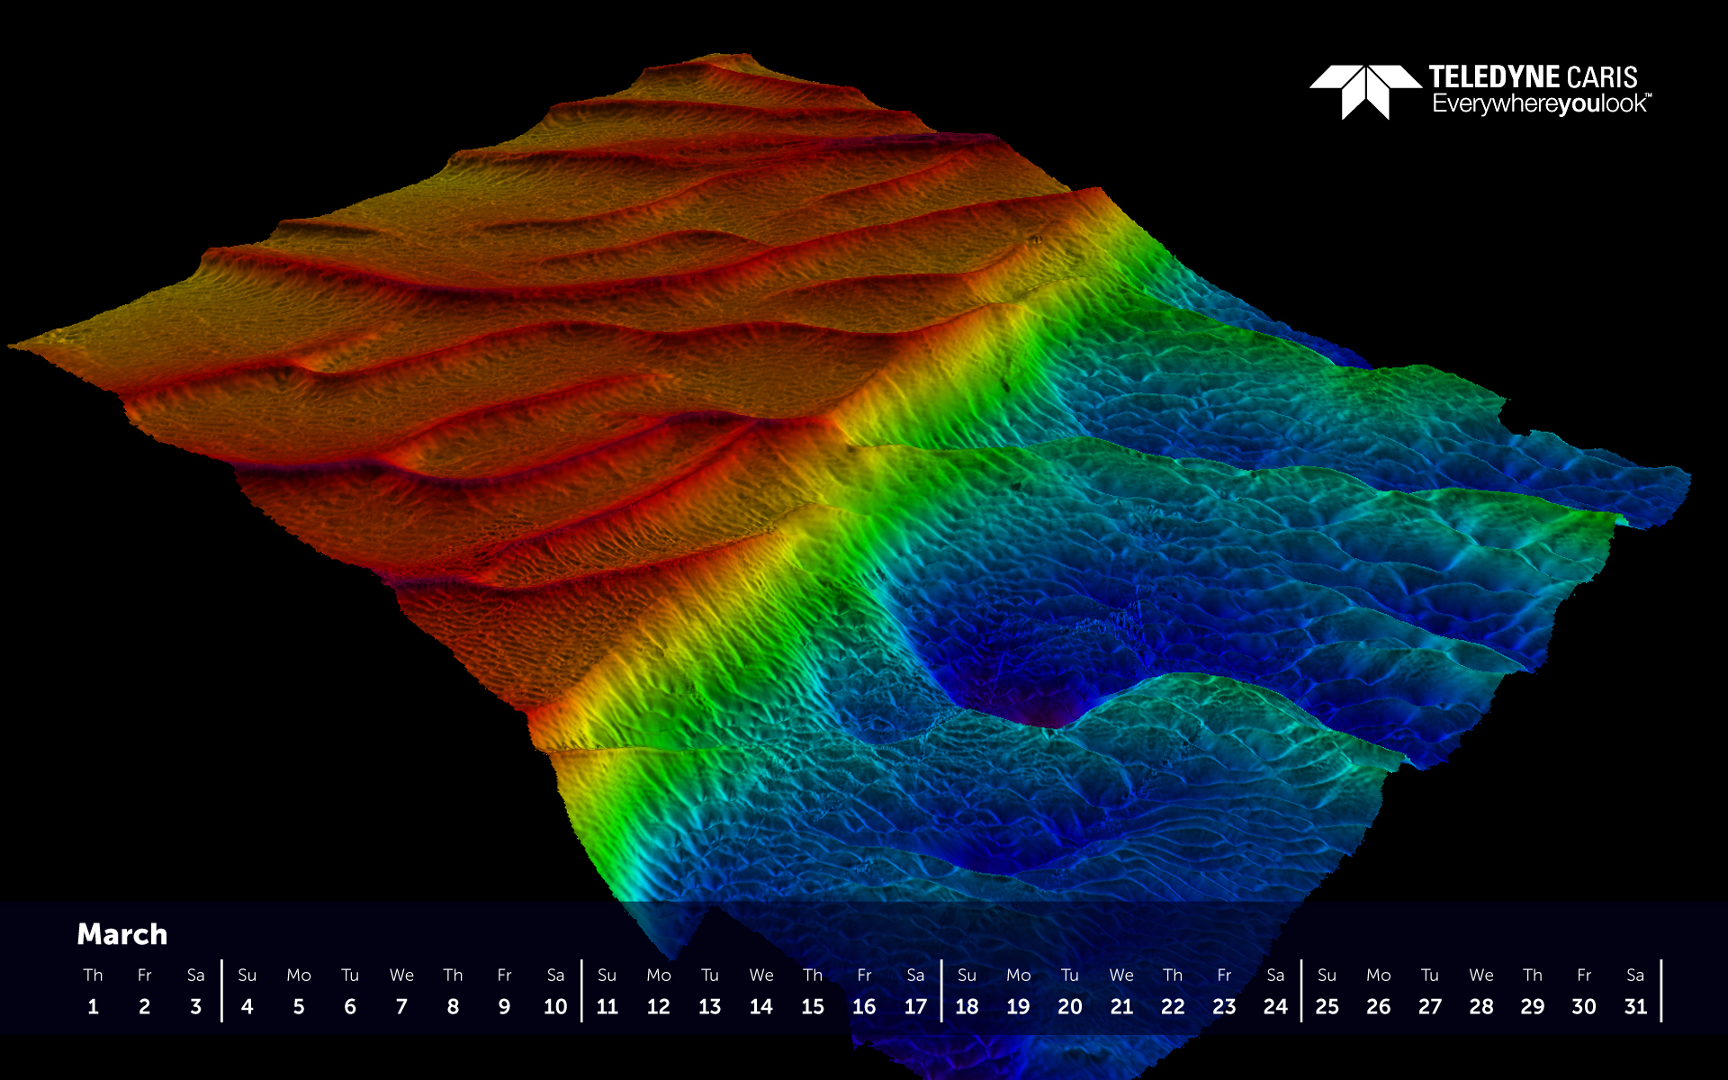
Task: Select date 19 in the calendar
Action: pos(1018,1007)
